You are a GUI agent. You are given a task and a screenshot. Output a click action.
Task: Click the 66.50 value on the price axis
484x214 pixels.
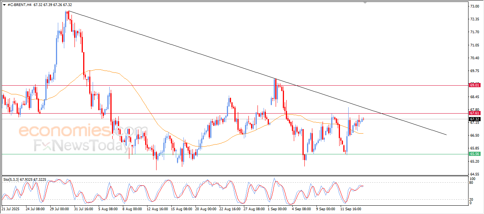pyautogui.click(x=475, y=135)
